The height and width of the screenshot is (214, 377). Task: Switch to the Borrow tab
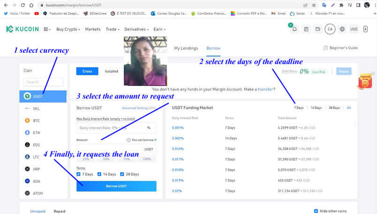pos(213,48)
